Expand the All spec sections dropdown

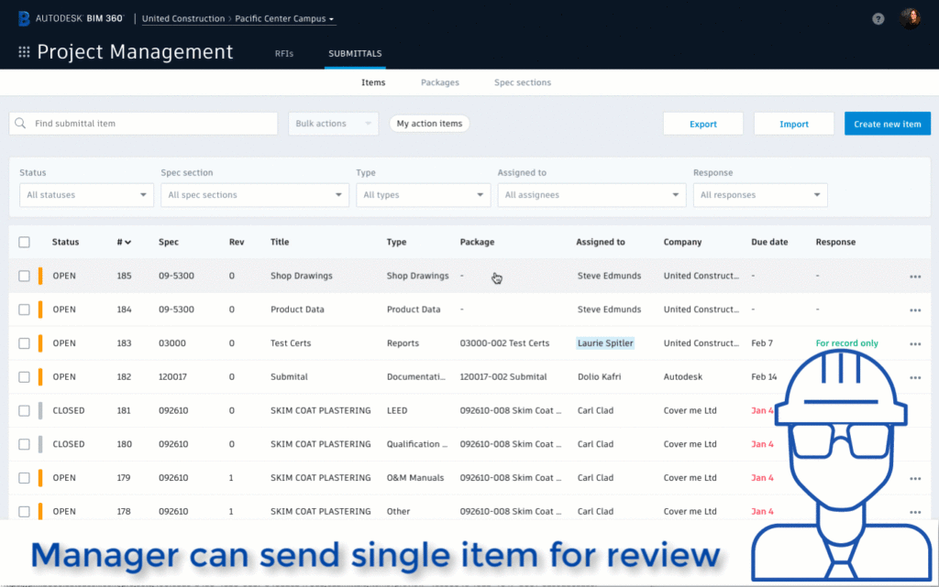pyautogui.click(x=255, y=195)
